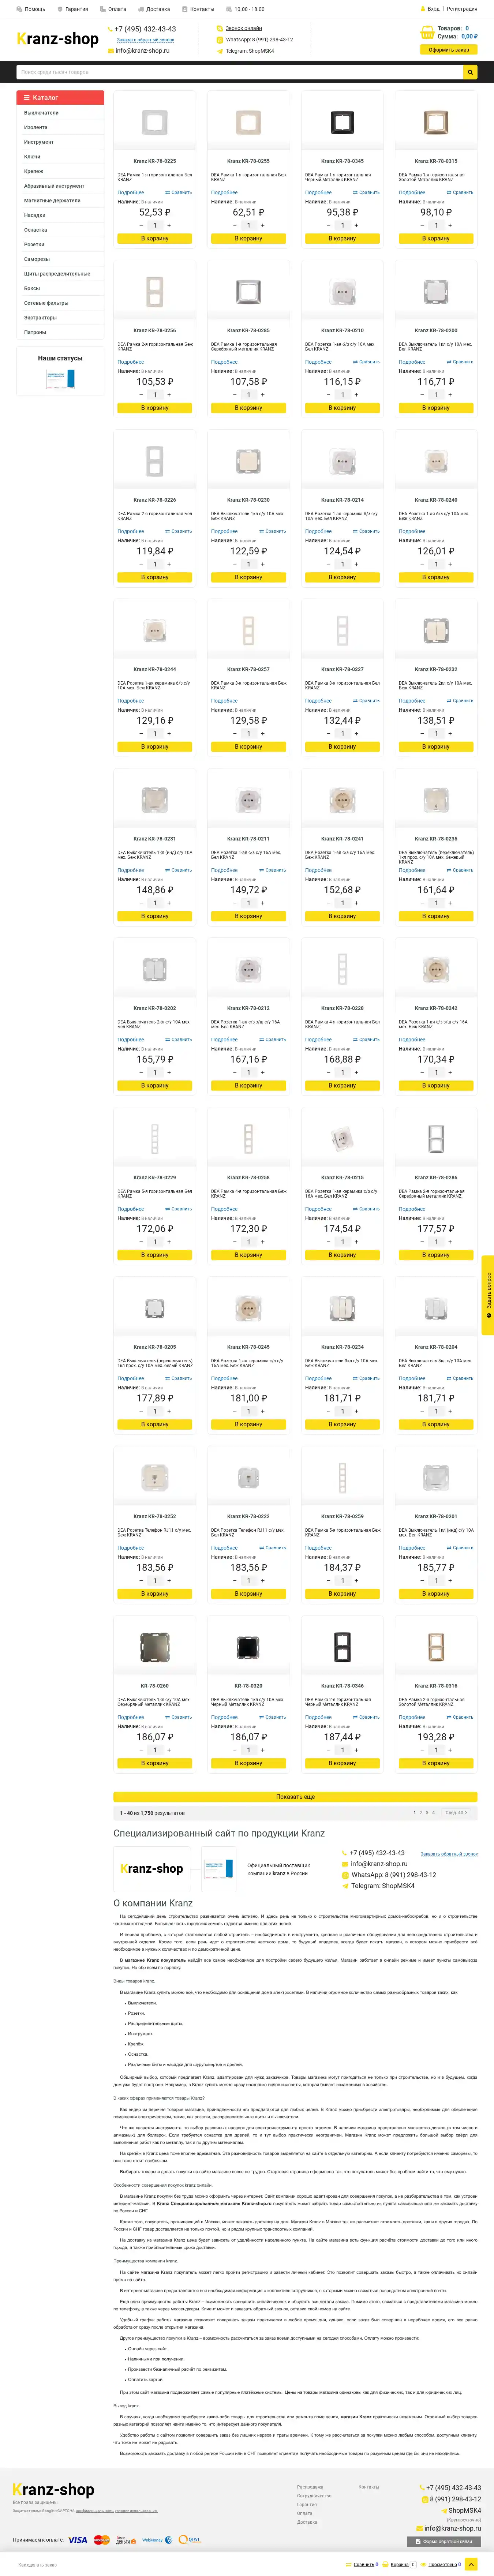
Task: Click the Показать еще button
Action: pyautogui.click(x=295, y=1797)
